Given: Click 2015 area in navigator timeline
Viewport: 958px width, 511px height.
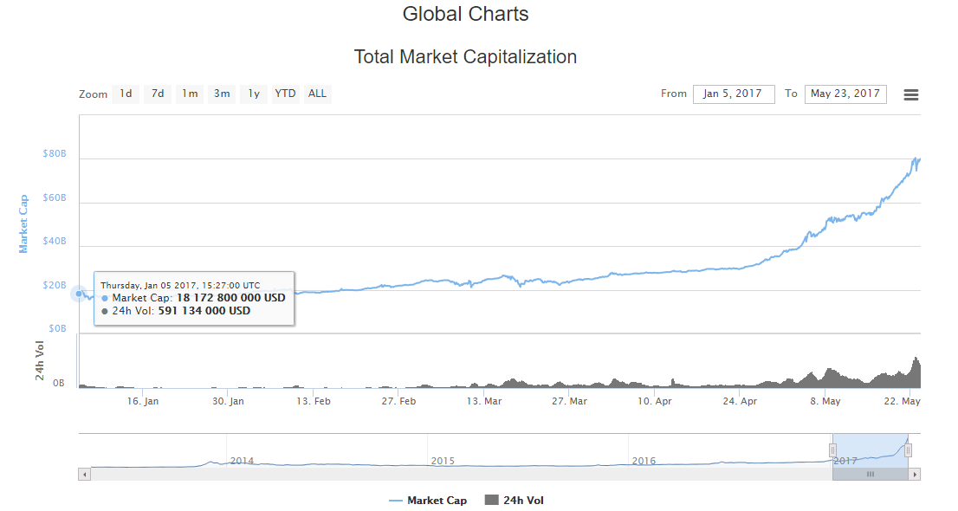Looking at the screenshot, I should [443, 460].
